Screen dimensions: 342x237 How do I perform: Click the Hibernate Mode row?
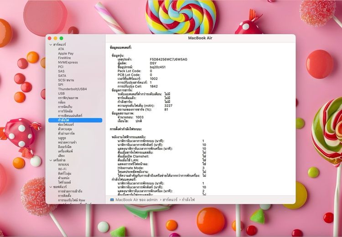(x=130, y=168)
